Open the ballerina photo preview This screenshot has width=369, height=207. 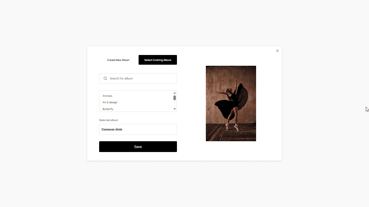(x=231, y=103)
